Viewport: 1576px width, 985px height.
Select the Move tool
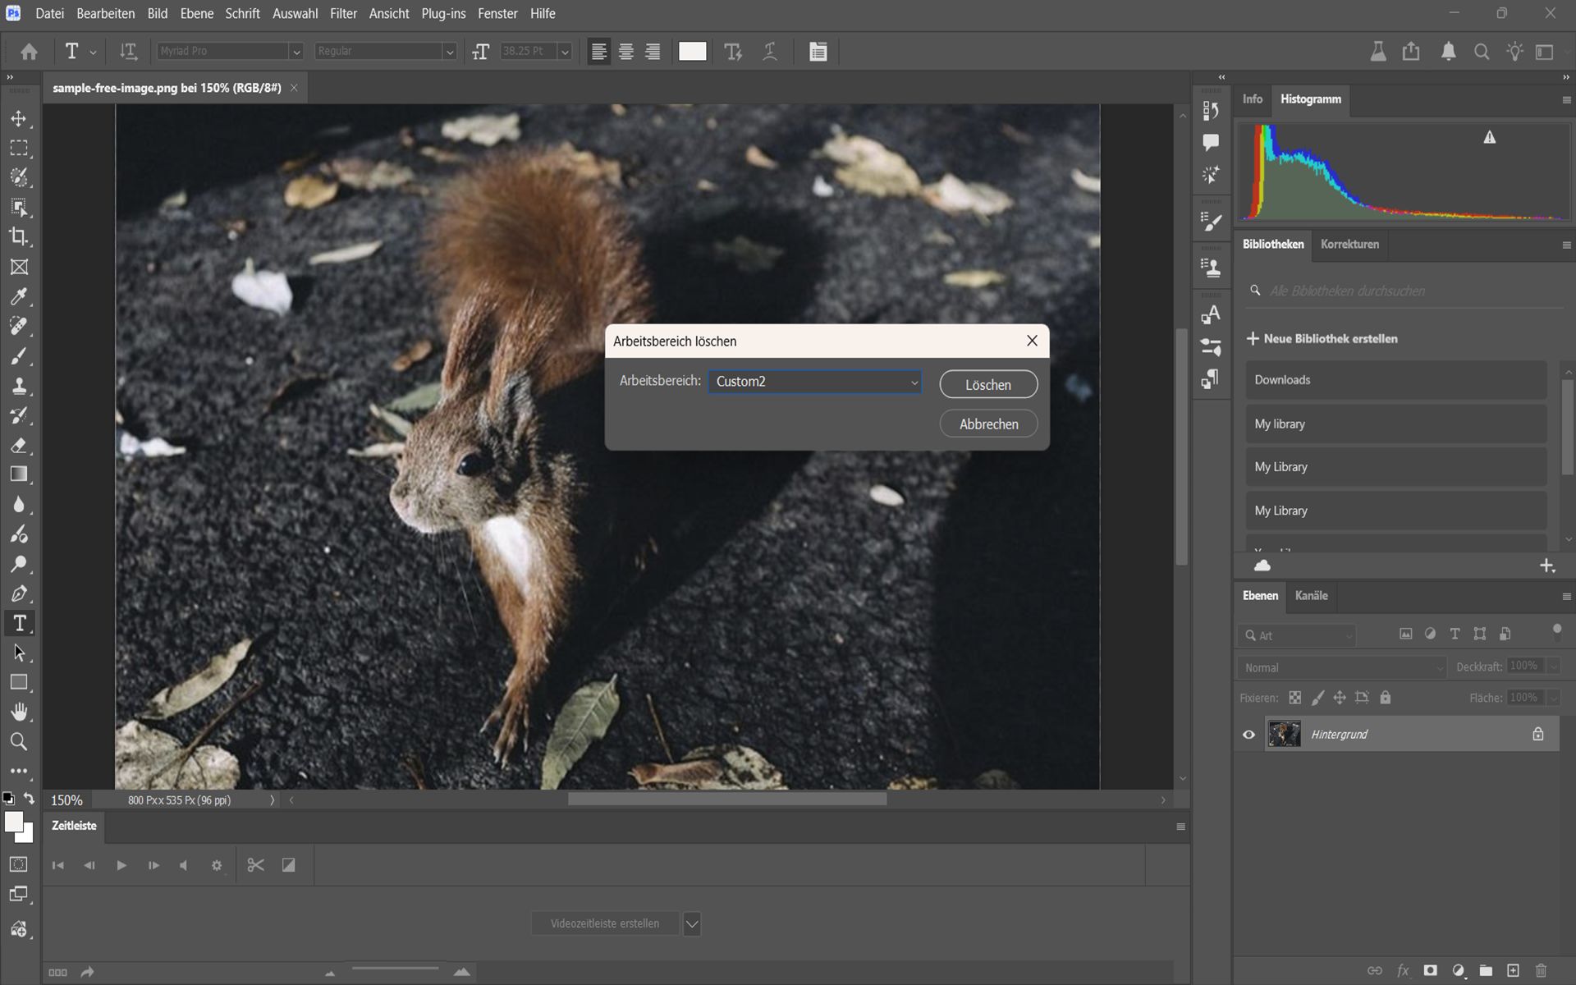pos(20,118)
